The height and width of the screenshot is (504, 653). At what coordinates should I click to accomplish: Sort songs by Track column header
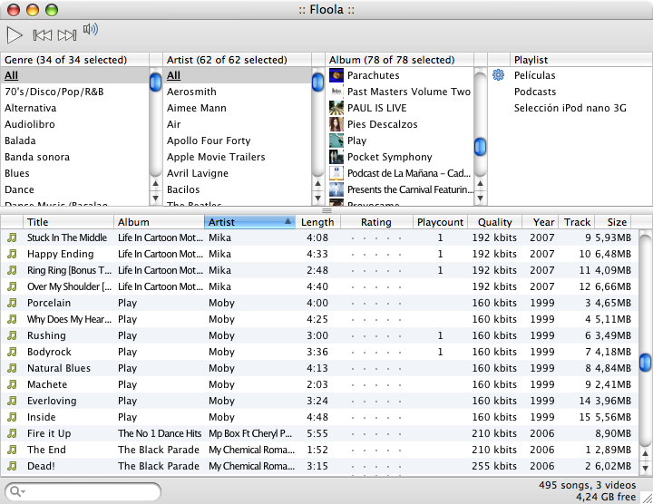[577, 222]
